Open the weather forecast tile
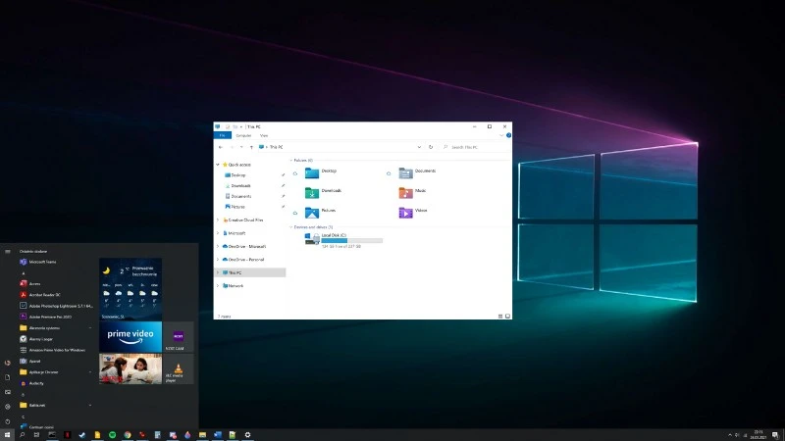 pos(131,289)
